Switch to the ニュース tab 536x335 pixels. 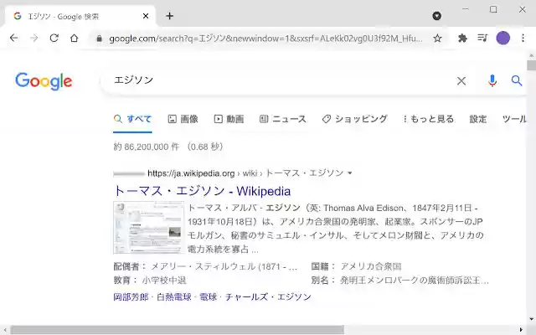pos(283,119)
